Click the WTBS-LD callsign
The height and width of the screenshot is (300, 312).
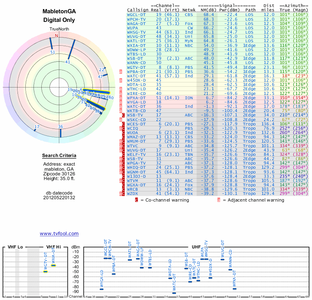click(136, 54)
